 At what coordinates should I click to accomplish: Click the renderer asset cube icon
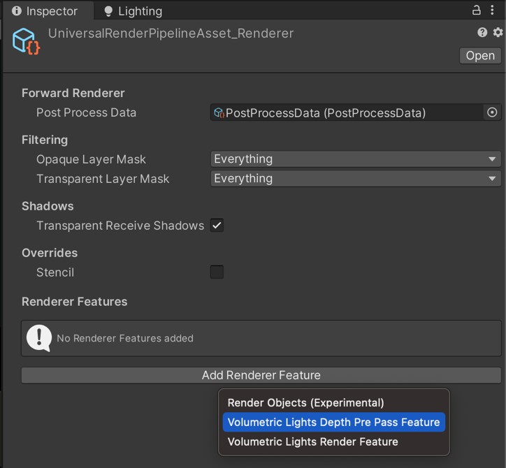pos(26,42)
